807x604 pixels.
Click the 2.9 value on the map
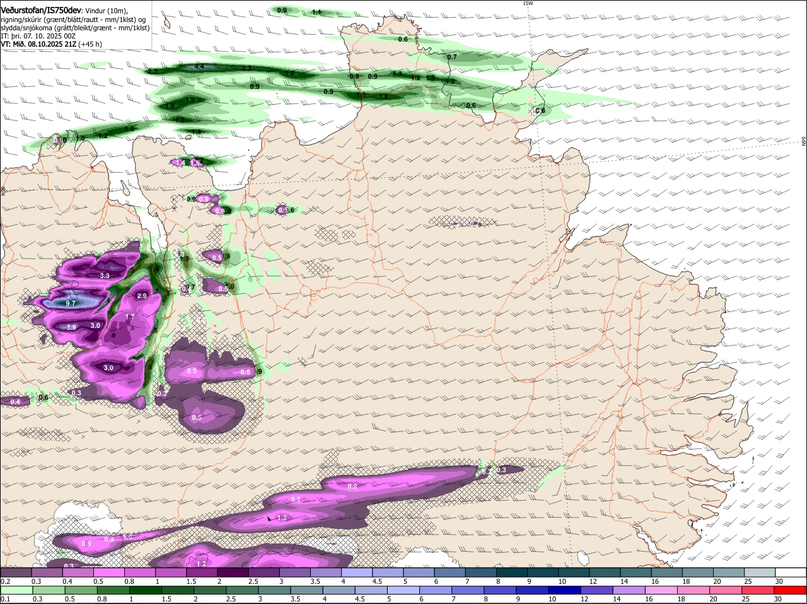click(x=142, y=296)
